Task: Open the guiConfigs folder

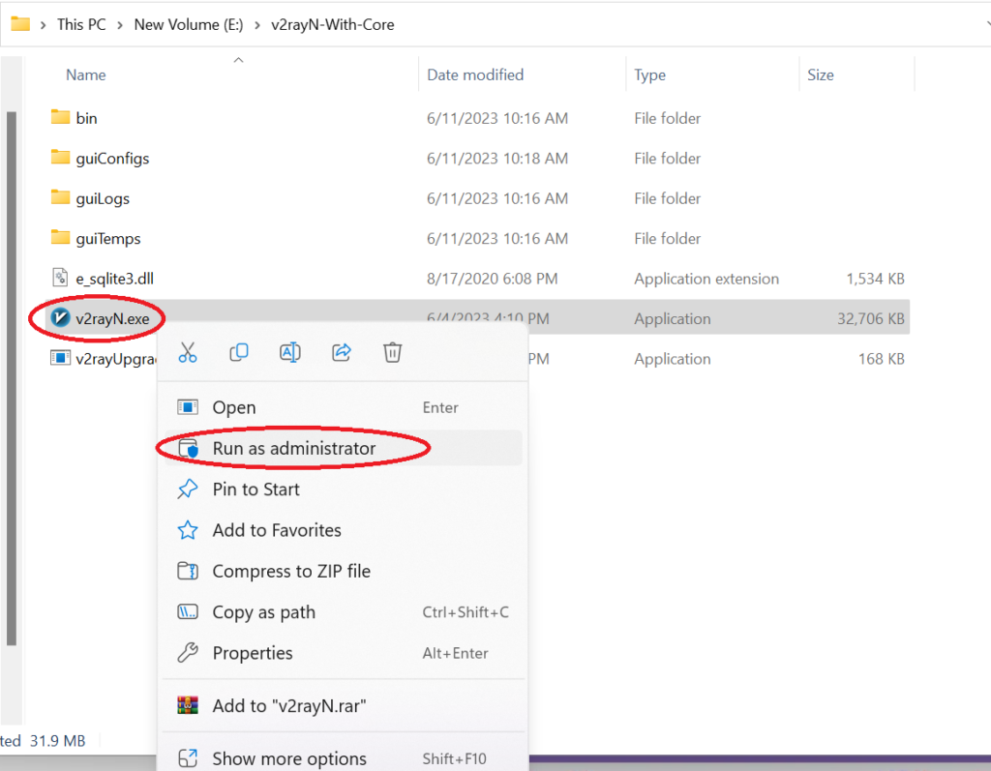Action: pos(112,159)
